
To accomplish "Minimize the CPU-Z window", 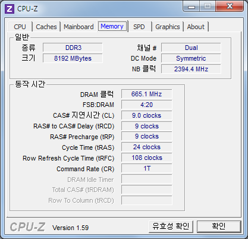I will click(x=192, y=7).
